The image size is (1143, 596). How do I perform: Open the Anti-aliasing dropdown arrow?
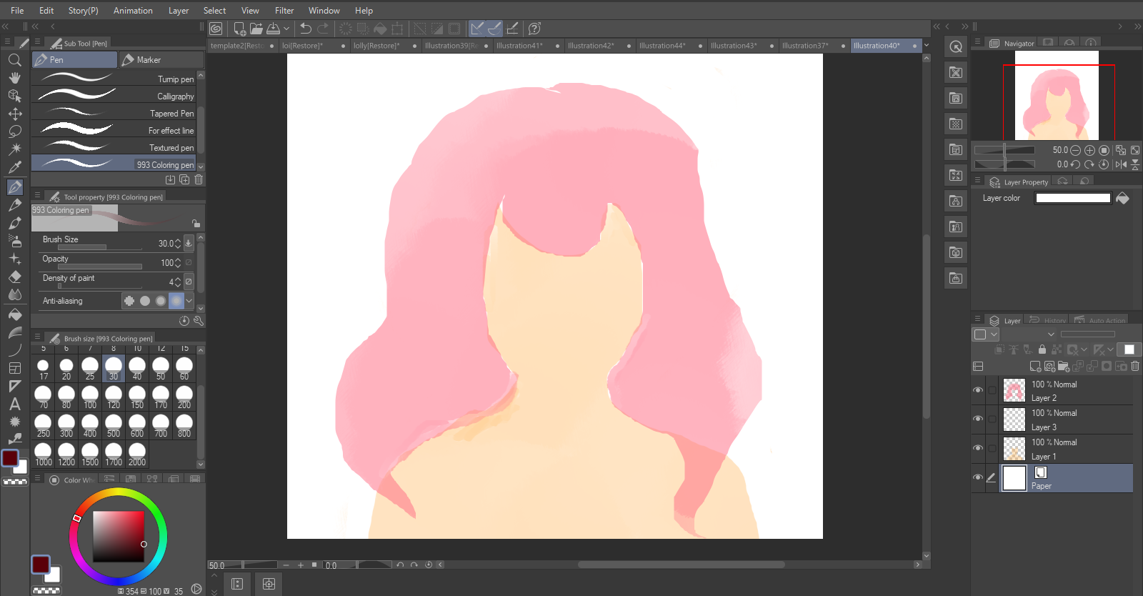[x=189, y=301]
